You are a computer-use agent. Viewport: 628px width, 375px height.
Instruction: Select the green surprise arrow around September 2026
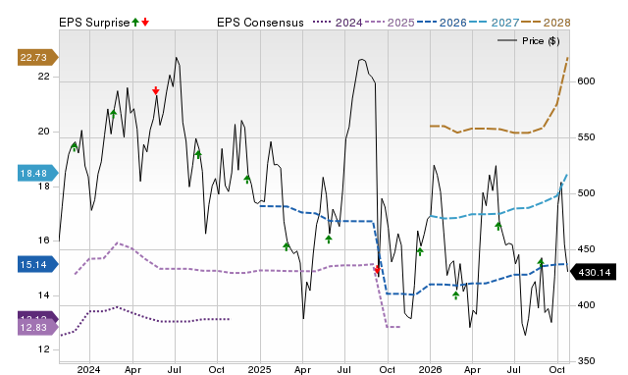pyautogui.click(x=541, y=262)
